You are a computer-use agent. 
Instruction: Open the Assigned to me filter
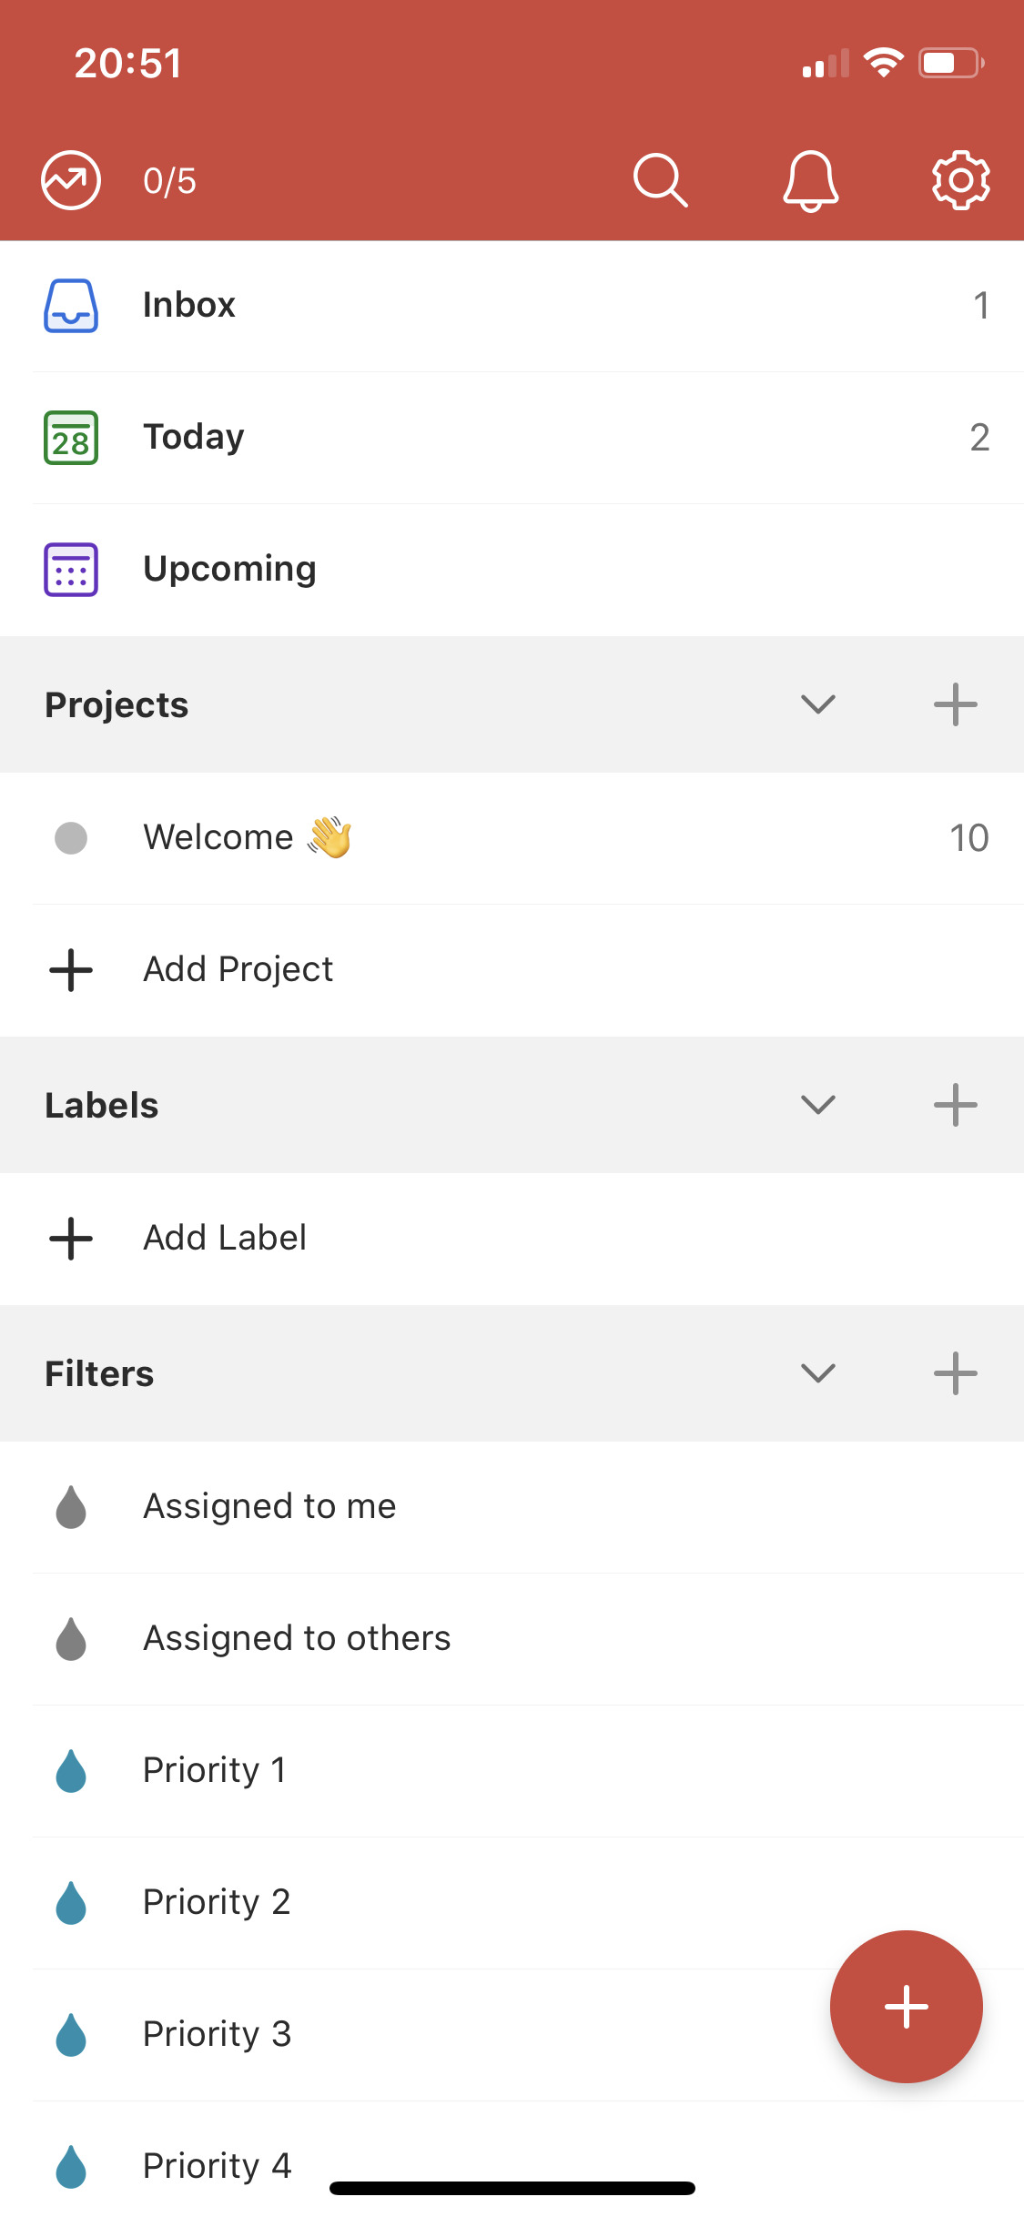click(x=269, y=1506)
